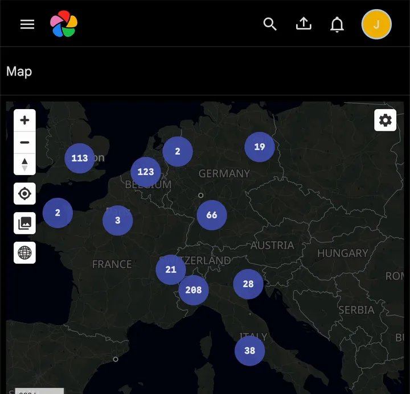Click the small marker on southern French coast
The height and width of the screenshot is (394, 410).
point(115,359)
